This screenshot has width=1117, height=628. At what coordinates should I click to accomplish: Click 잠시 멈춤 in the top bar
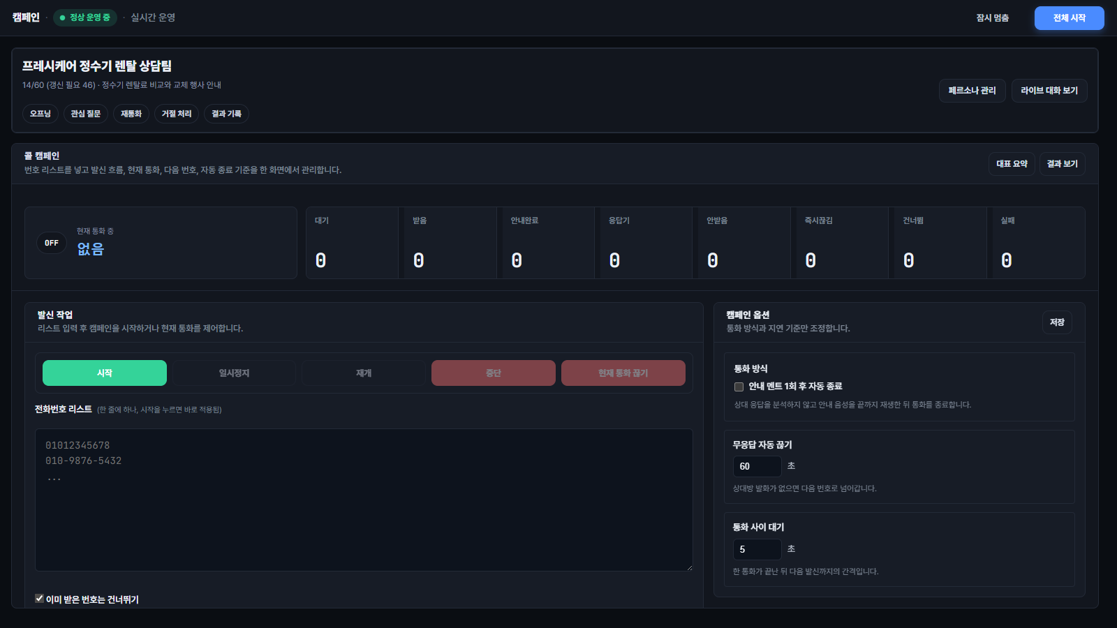pos(992,18)
